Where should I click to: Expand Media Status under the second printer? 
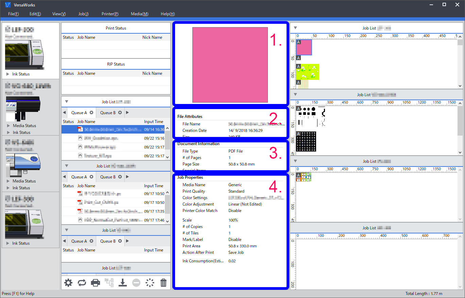pyautogui.click(x=8, y=126)
